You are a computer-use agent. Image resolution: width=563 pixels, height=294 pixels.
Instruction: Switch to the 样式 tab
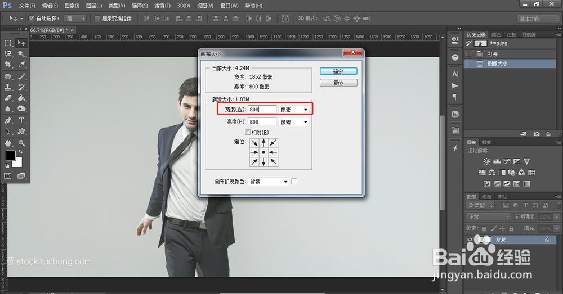click(x=487, y=142)
